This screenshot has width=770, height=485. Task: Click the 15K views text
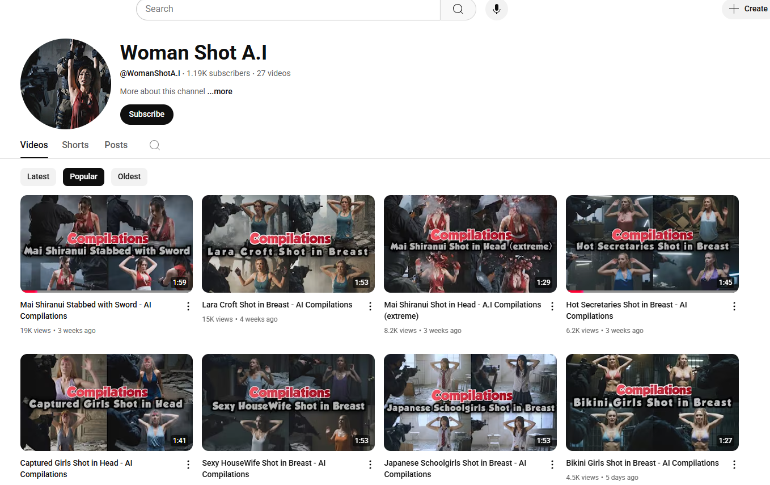pos(218,319)
